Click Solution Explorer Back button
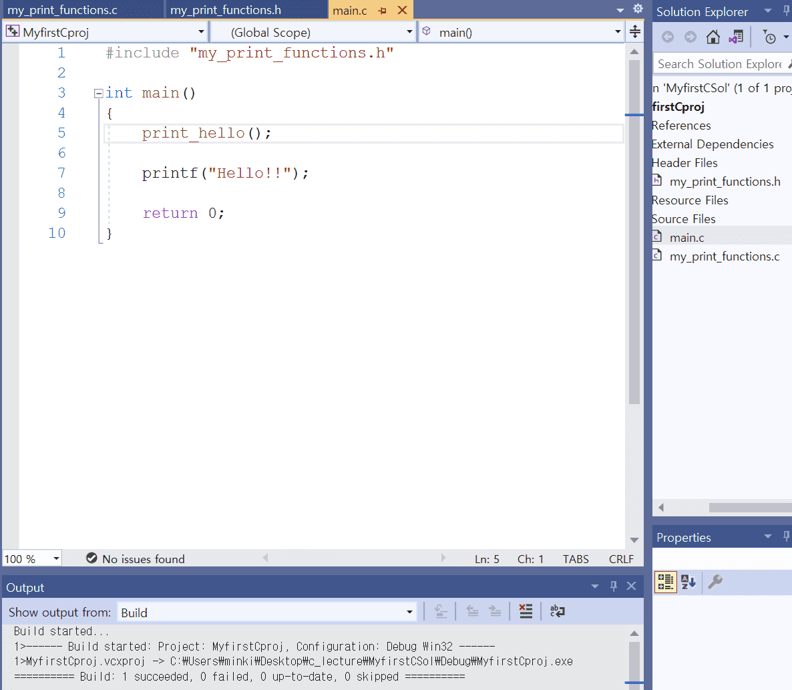 point(668,37)
